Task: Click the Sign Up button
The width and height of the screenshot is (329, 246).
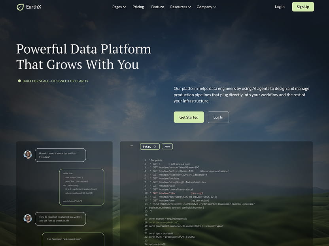Action: pyautogui.click(x=303, y=7)
